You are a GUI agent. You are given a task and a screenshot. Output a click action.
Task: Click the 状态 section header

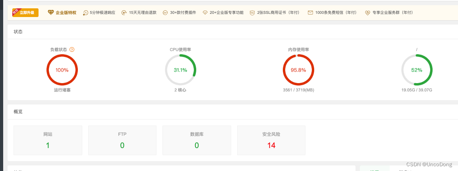coord(18,32)
